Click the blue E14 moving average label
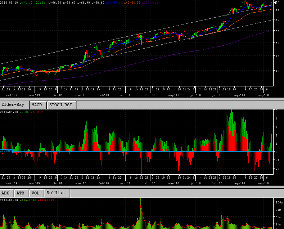Image resolution: width=284 pixels, height=229 pixels. click(114, 3)
